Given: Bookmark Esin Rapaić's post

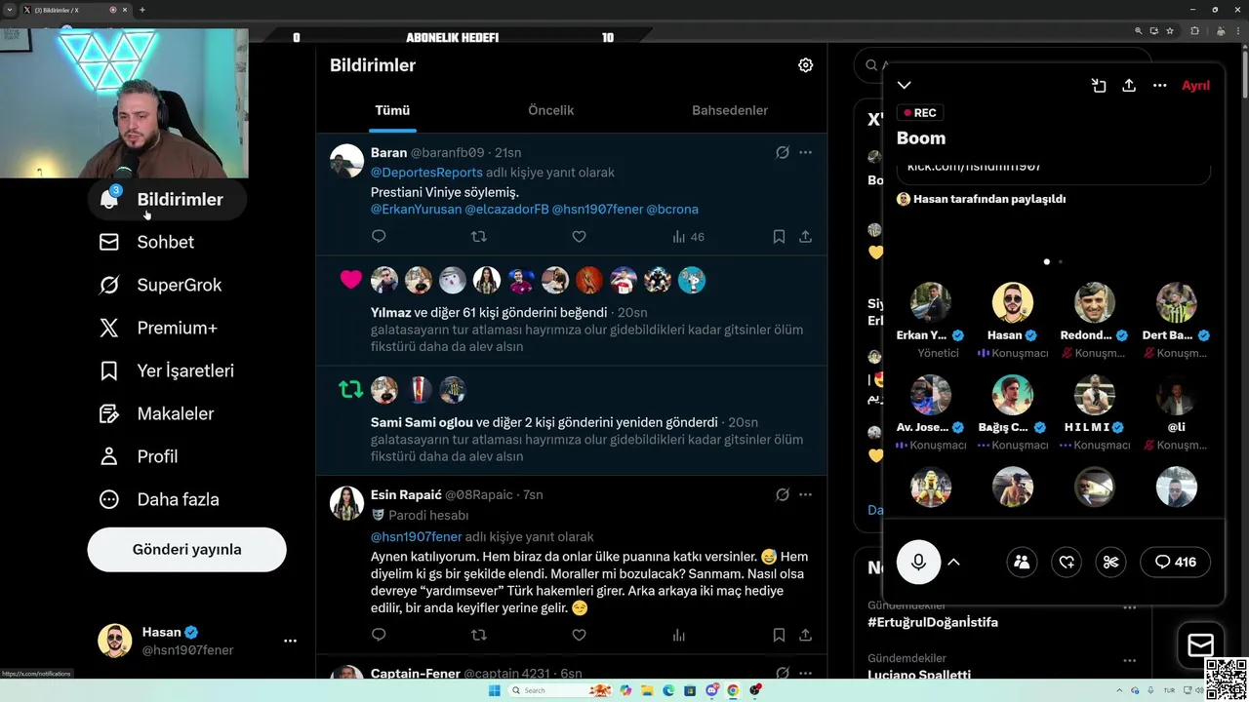Looking at the screenshot, I should pos(779,635).
